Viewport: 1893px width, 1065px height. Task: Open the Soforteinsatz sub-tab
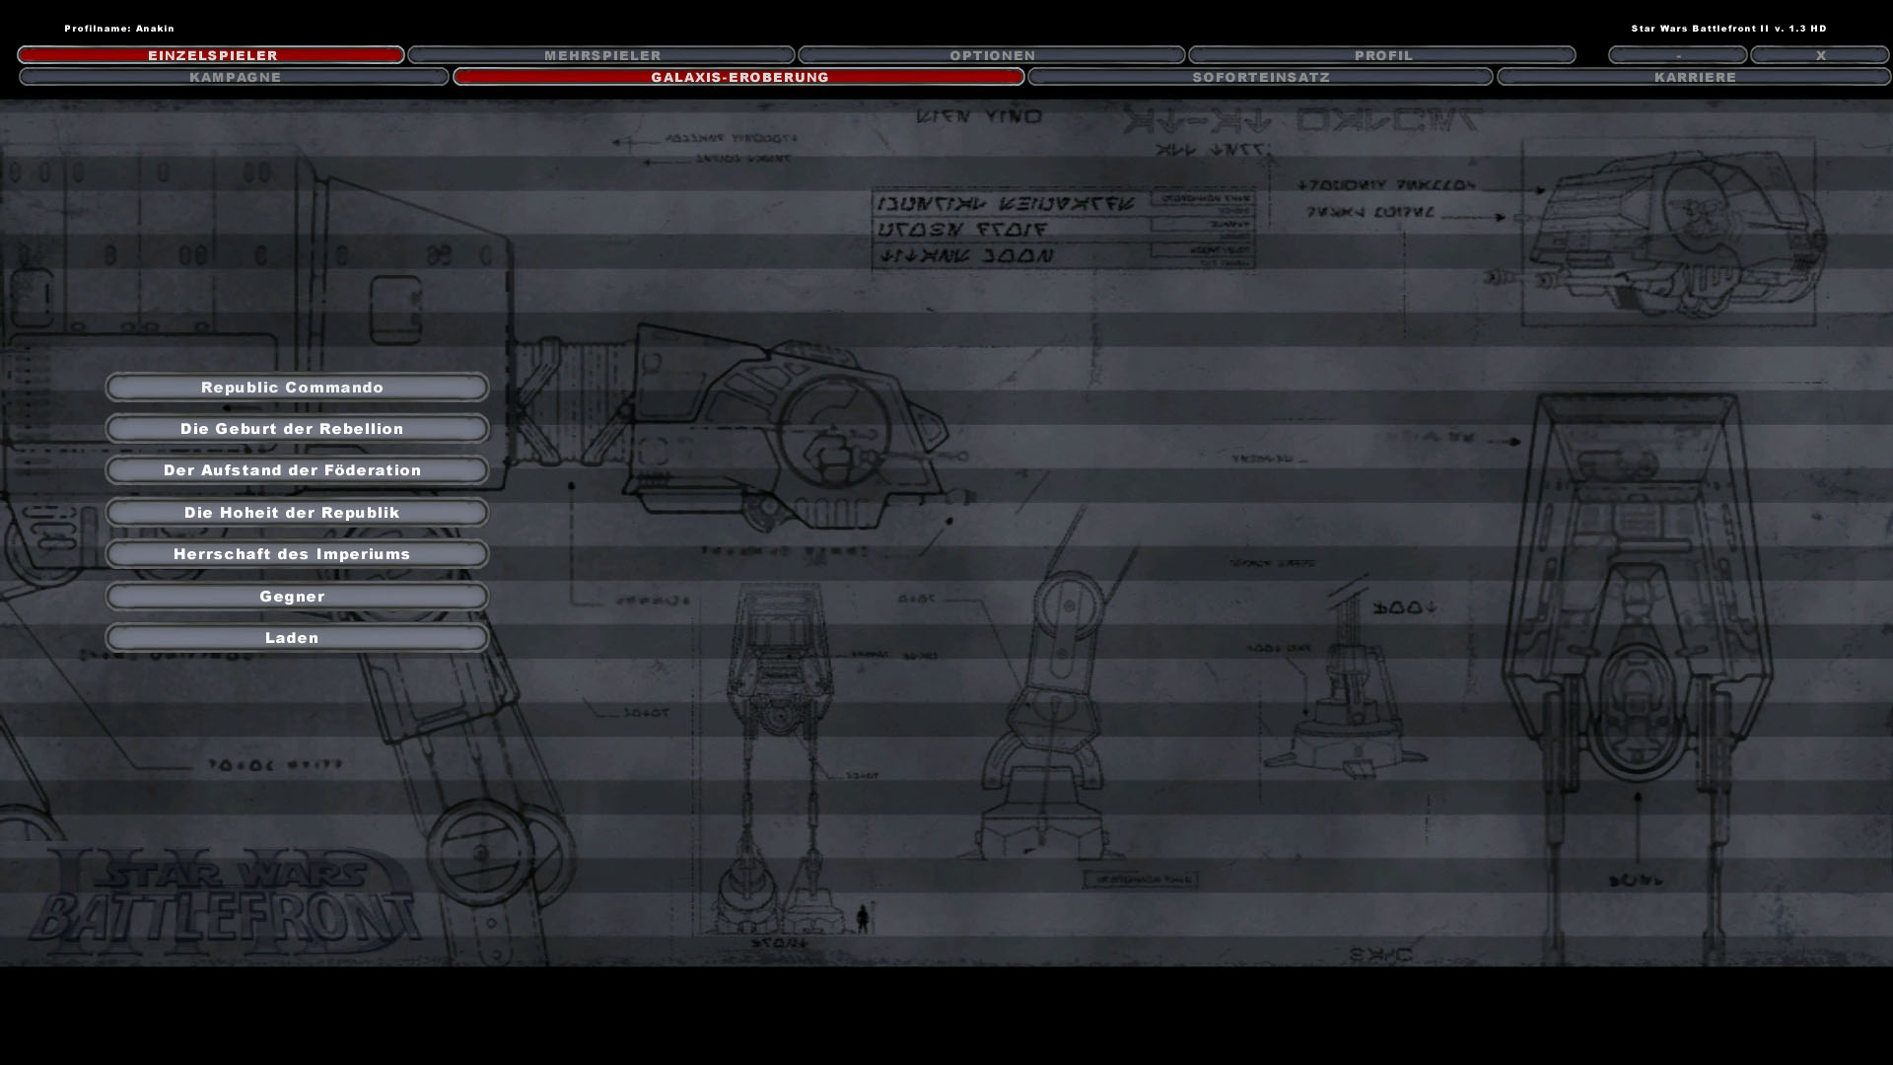(x=1261, y=77)
